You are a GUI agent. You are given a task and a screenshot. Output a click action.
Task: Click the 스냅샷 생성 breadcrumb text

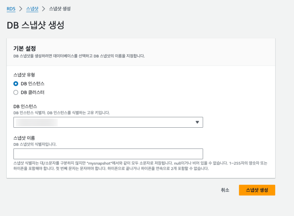click(60, 9)
